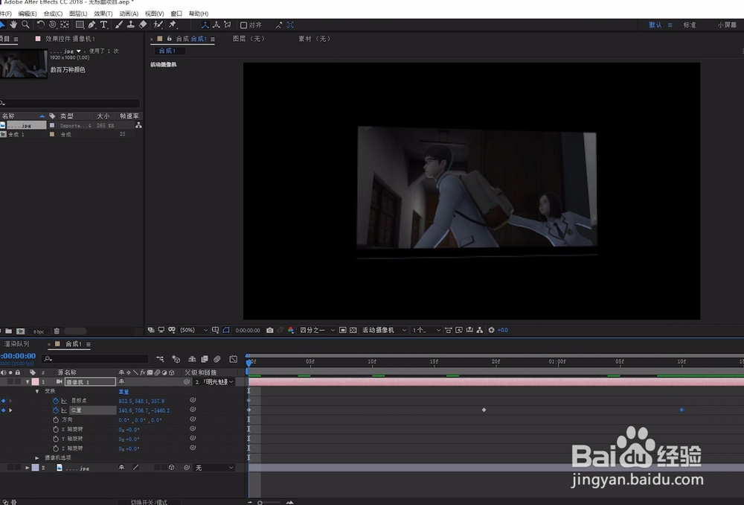Select the Brush tool
The image size is (744, 505).
(x=118, y=25)
